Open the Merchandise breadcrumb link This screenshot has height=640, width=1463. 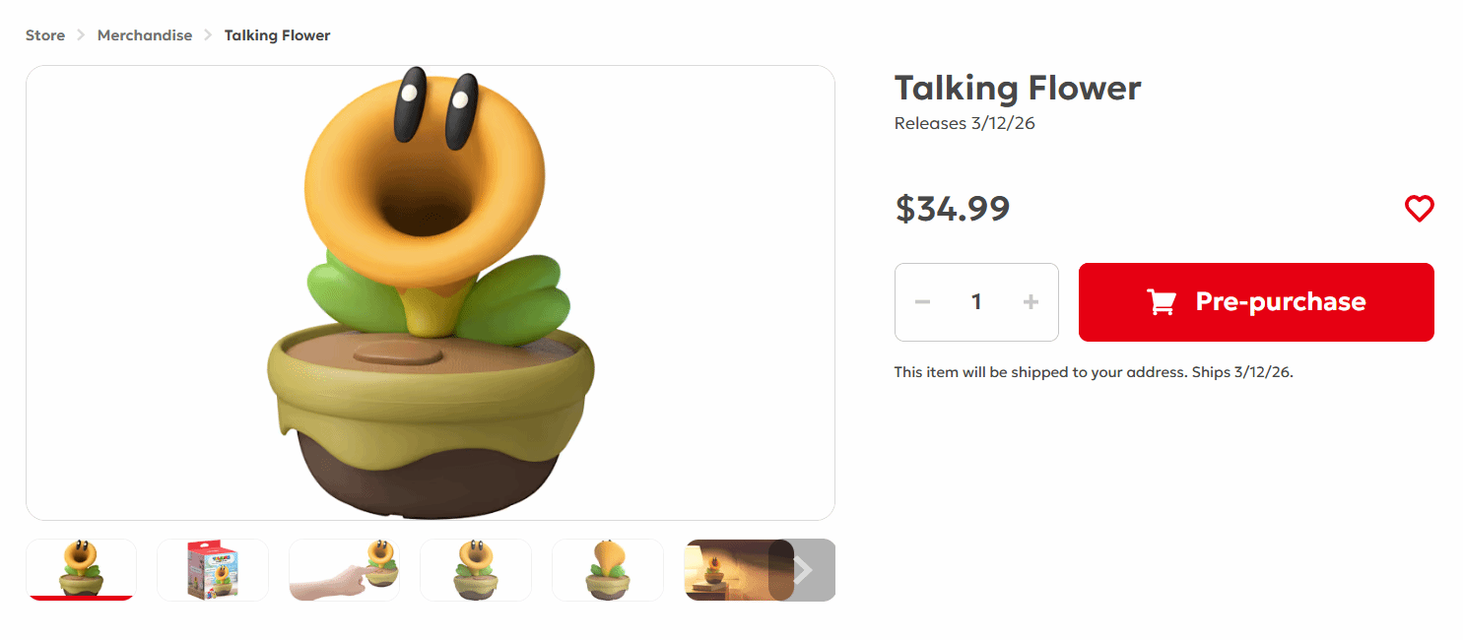[x=145, y=35]
